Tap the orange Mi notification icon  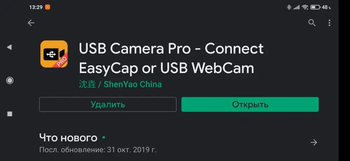pyautogui.click(x=48, y=7)
